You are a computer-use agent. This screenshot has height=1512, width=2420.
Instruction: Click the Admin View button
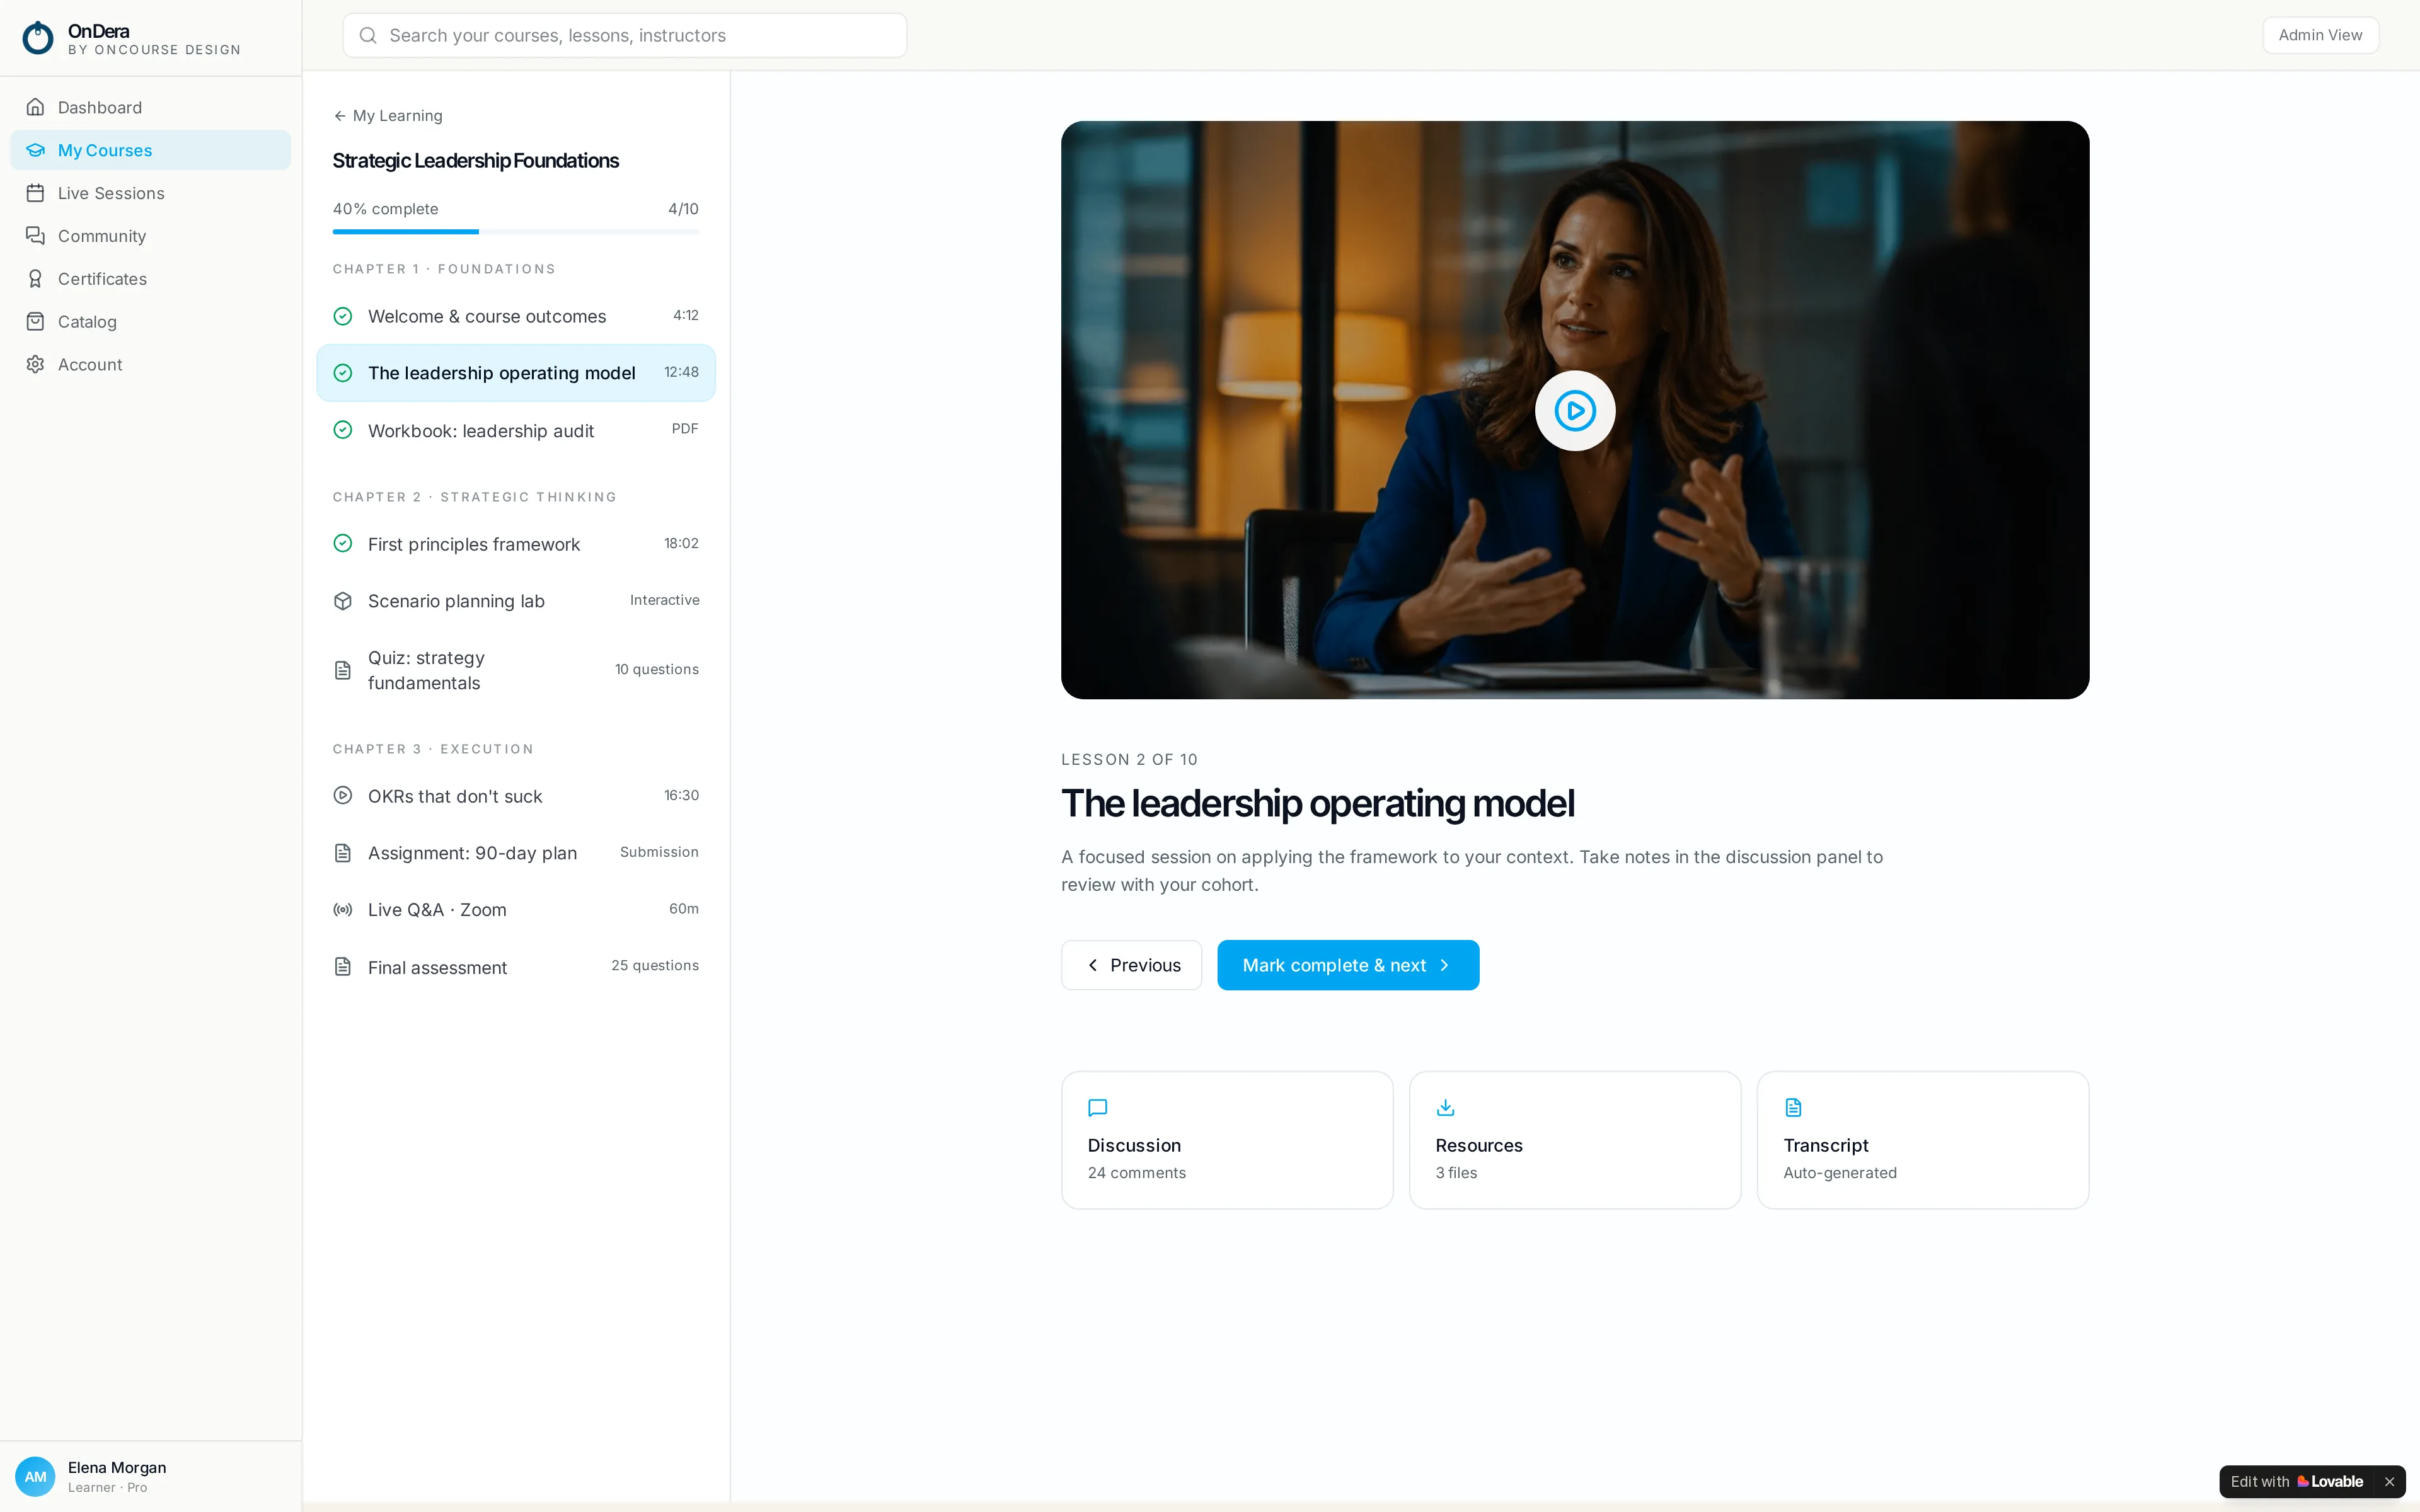tap(2320, 35)
